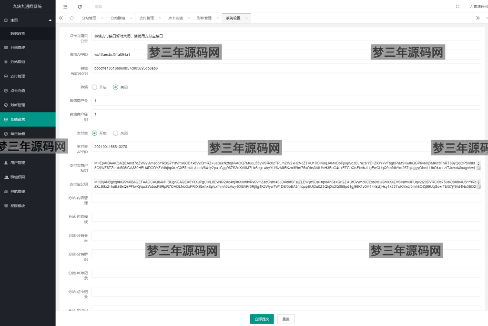Close the 分站管理 tab

pyautogui.click(x=102, y=18)
